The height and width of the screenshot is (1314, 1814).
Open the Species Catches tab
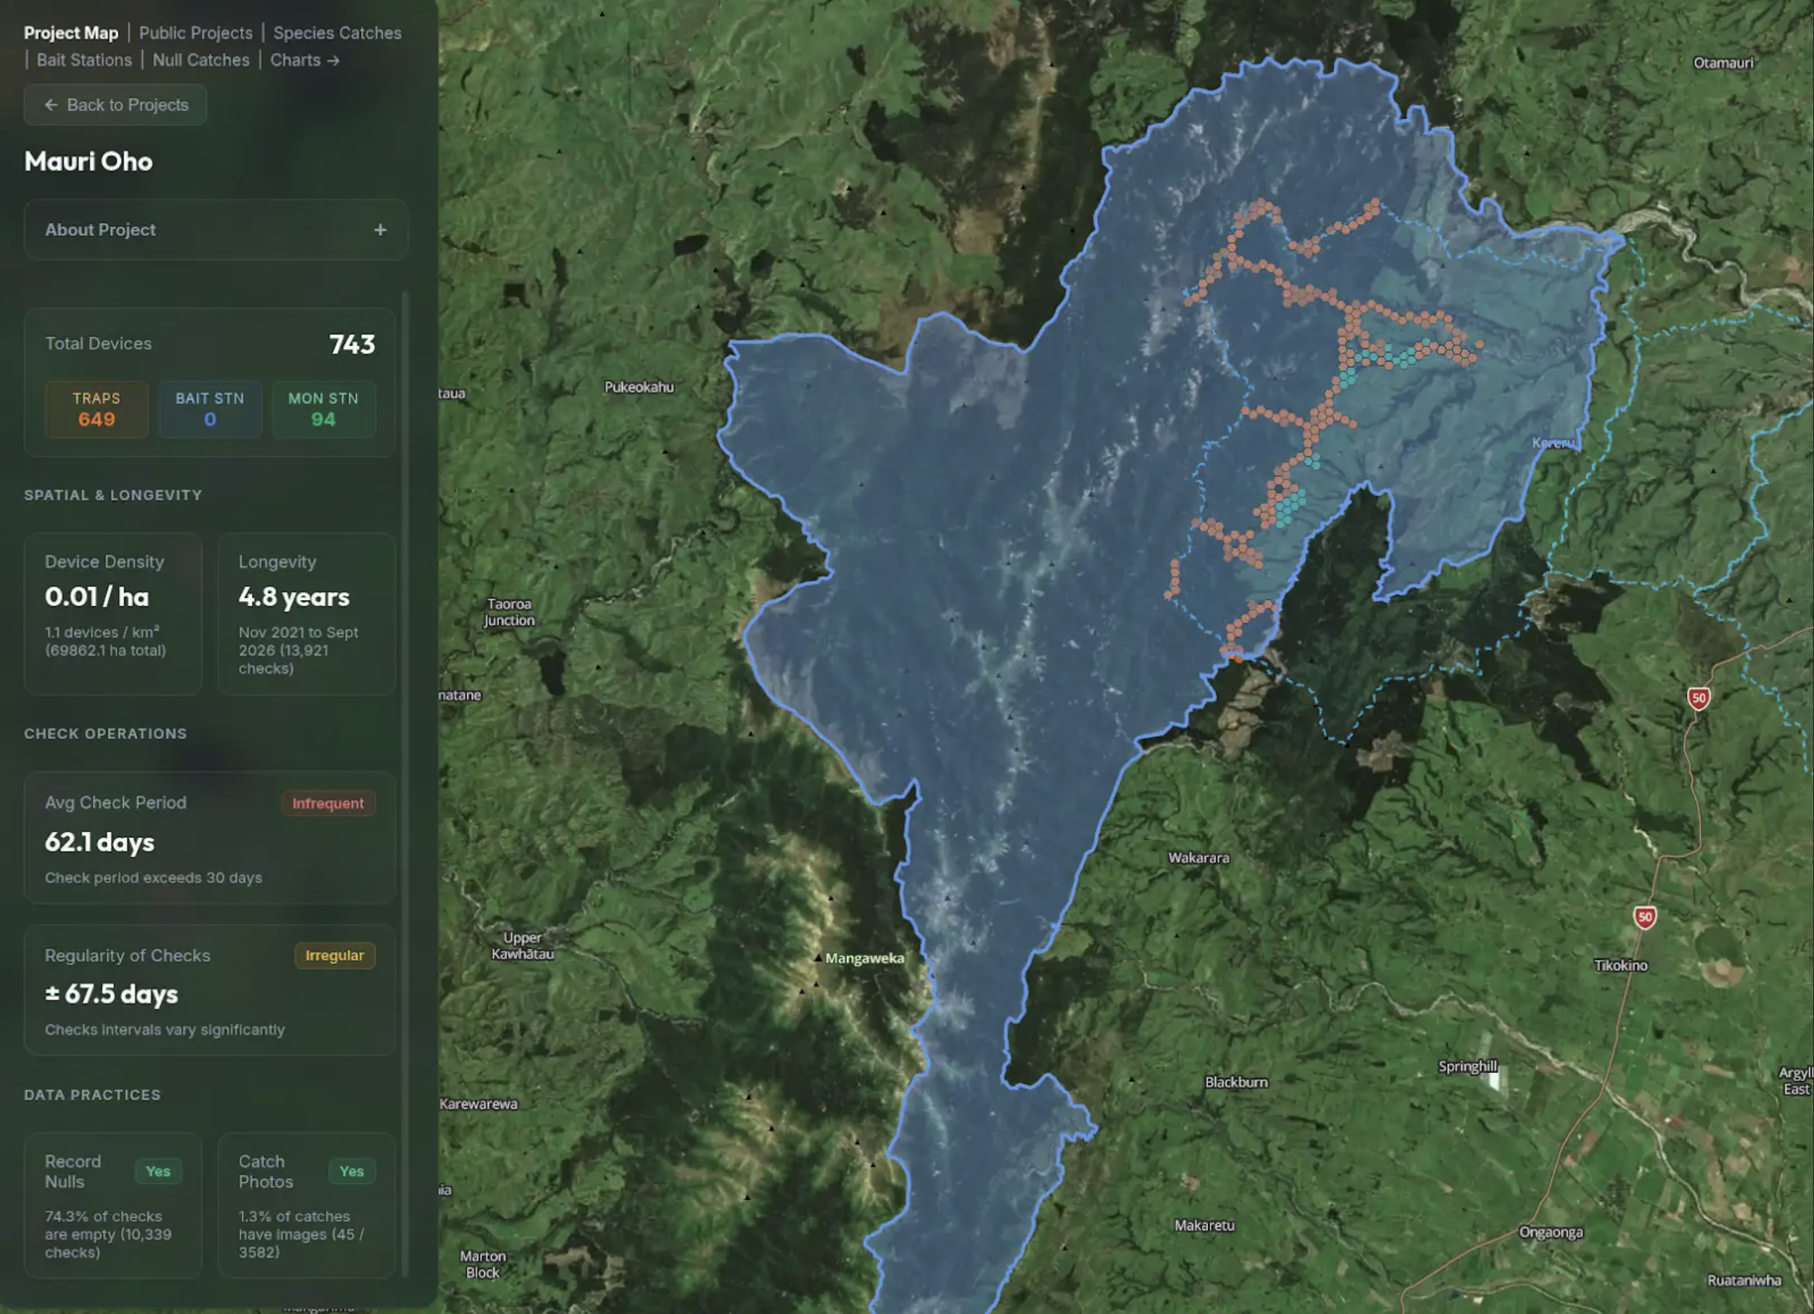[x=337, y=33]
